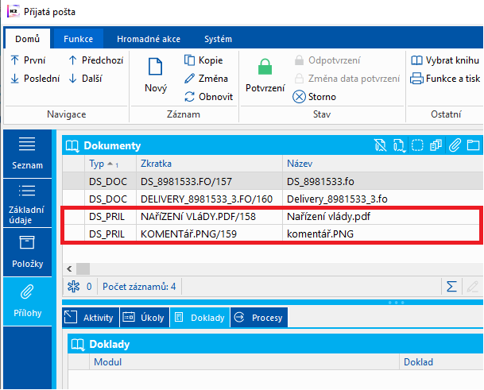
Task: Switch to the Domů ribbon tab
Action: [x=28, y=39]
